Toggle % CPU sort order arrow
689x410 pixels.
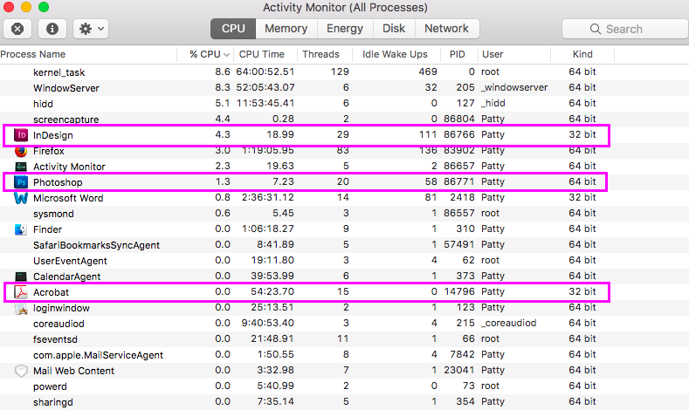click(x=227, y=55)
